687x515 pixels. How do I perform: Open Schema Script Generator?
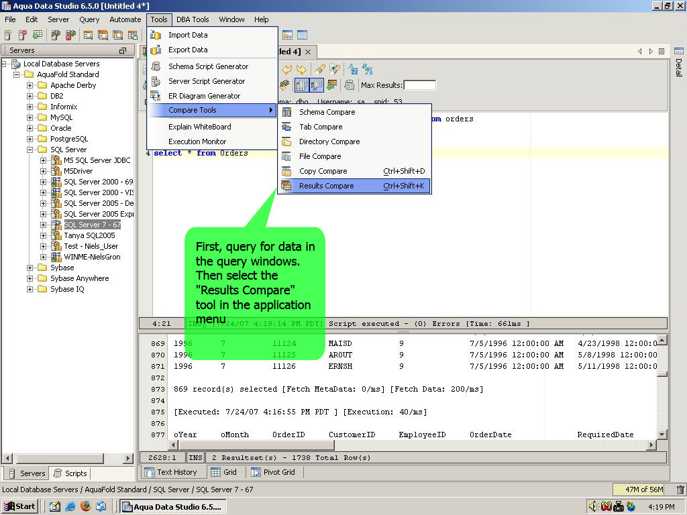coord(212,66)
